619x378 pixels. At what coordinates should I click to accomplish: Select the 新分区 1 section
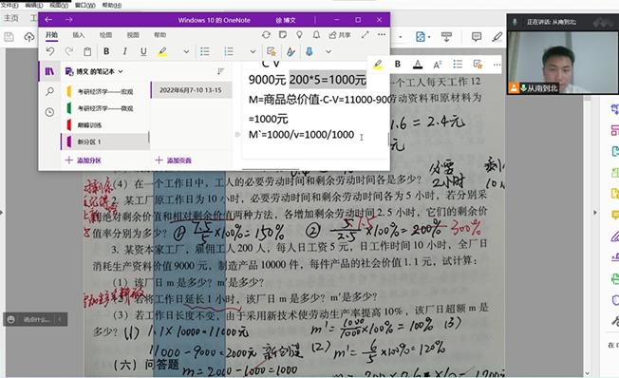[x=105, y=142]
